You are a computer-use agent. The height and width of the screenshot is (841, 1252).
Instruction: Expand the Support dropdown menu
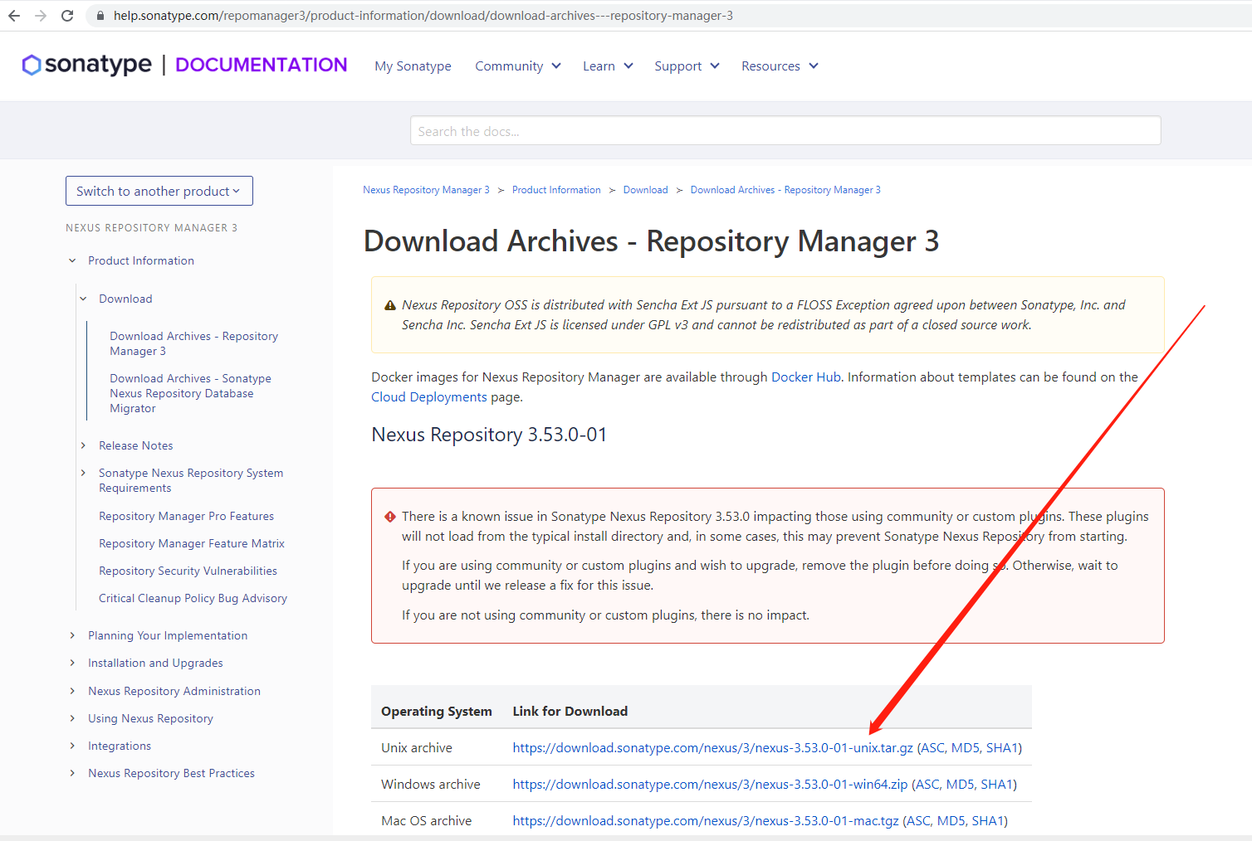coord(687,66)
